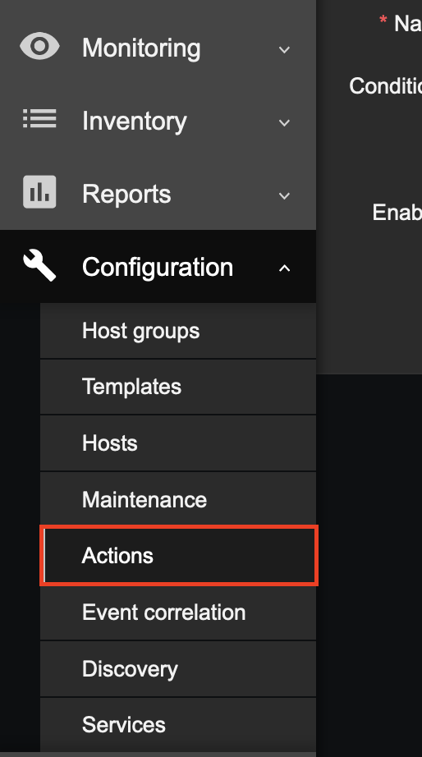Open the Inventory menu label
Screen dimensions: 422x757
(x=134, y=122)
